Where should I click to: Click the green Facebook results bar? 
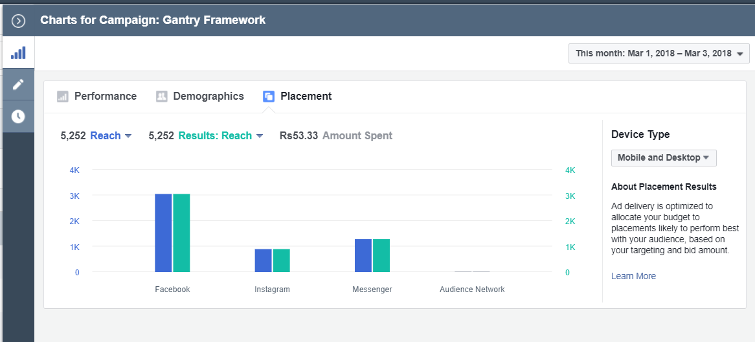[181, 233]
